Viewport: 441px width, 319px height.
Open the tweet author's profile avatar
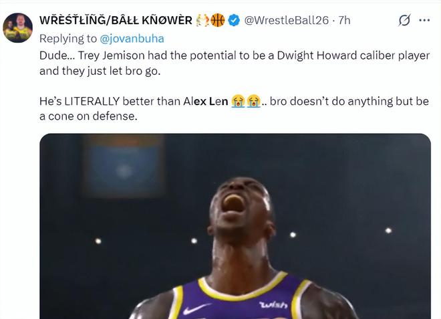coord(17,27)
